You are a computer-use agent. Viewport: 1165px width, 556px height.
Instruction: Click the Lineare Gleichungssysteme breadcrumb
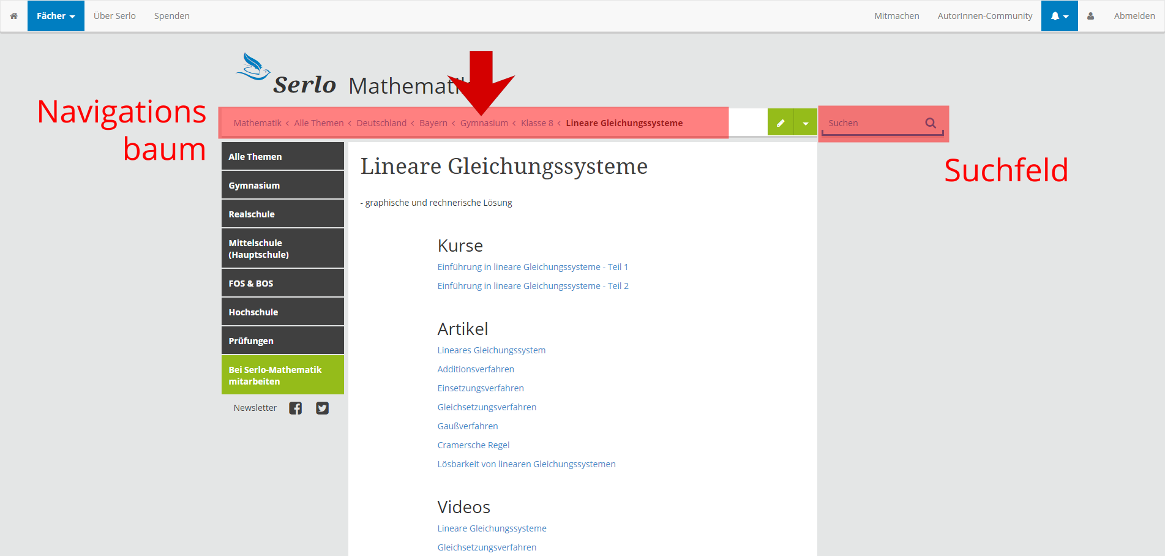click(x=624, y=123)
